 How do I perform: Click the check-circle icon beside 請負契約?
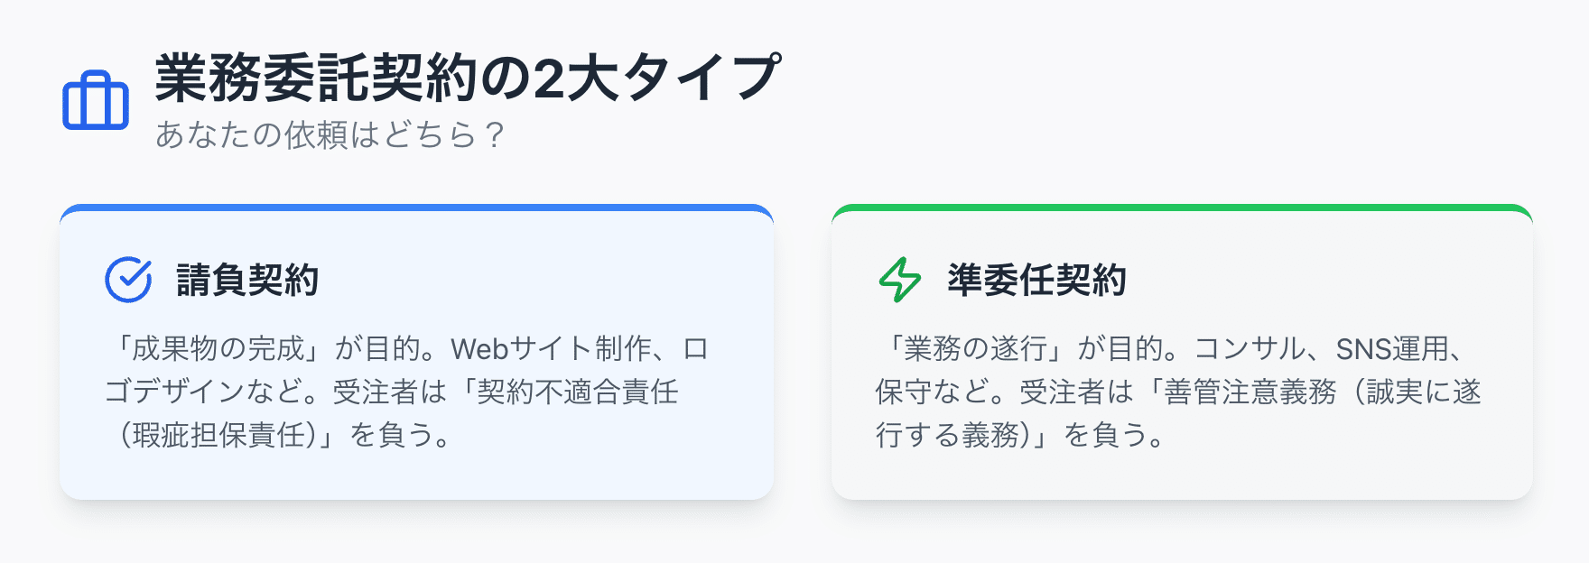point(128,280)
